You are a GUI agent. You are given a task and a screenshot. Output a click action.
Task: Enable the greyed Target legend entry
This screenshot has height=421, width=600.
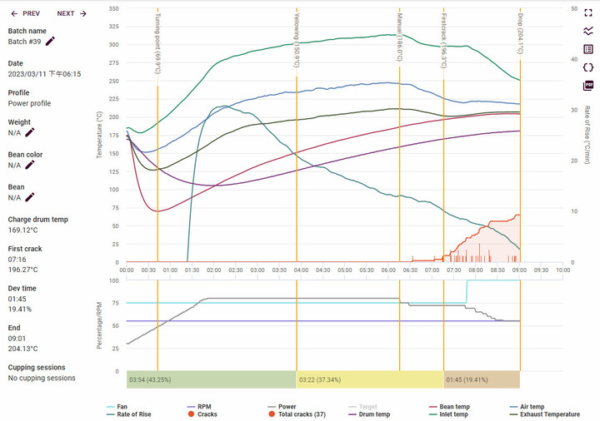(362, 407)
